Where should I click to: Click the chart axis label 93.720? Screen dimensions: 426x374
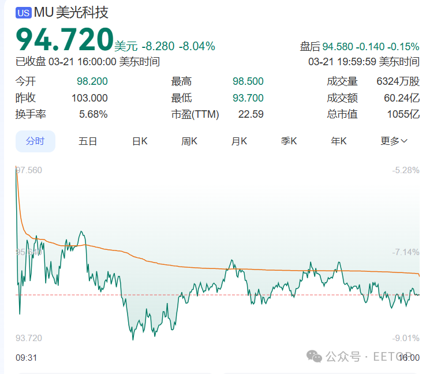[x=29, y=338]
